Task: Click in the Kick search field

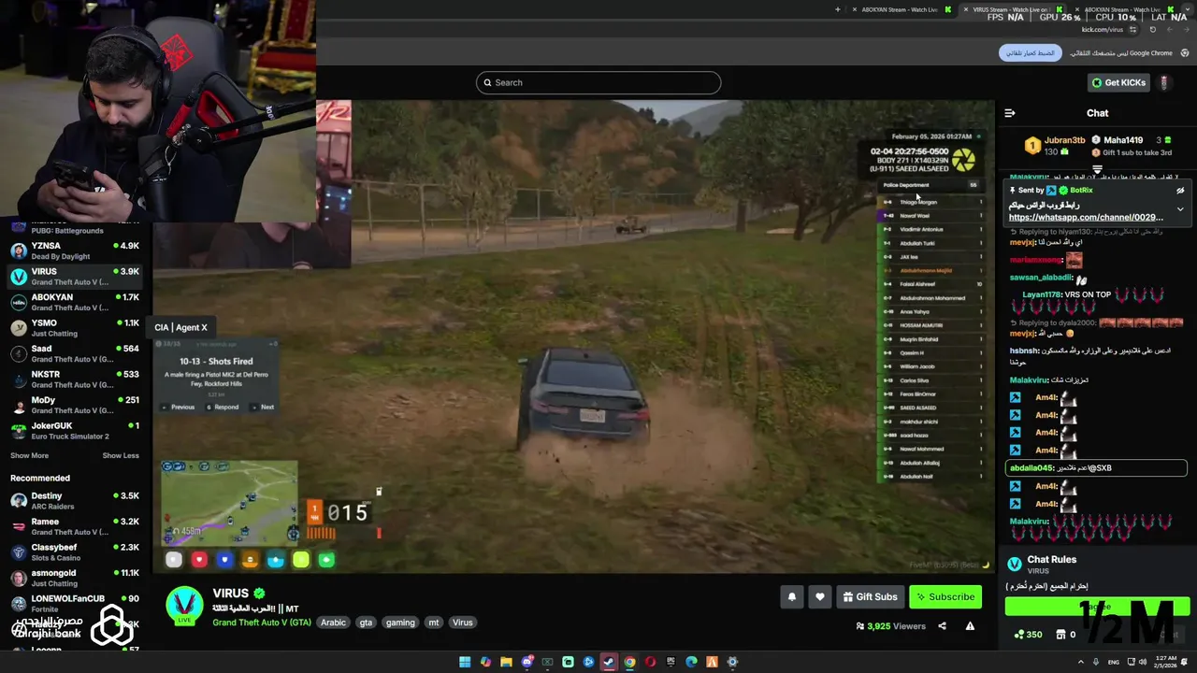Action: [598, 82]
